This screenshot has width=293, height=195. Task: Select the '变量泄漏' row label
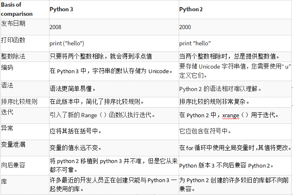[x=13, y=145]
